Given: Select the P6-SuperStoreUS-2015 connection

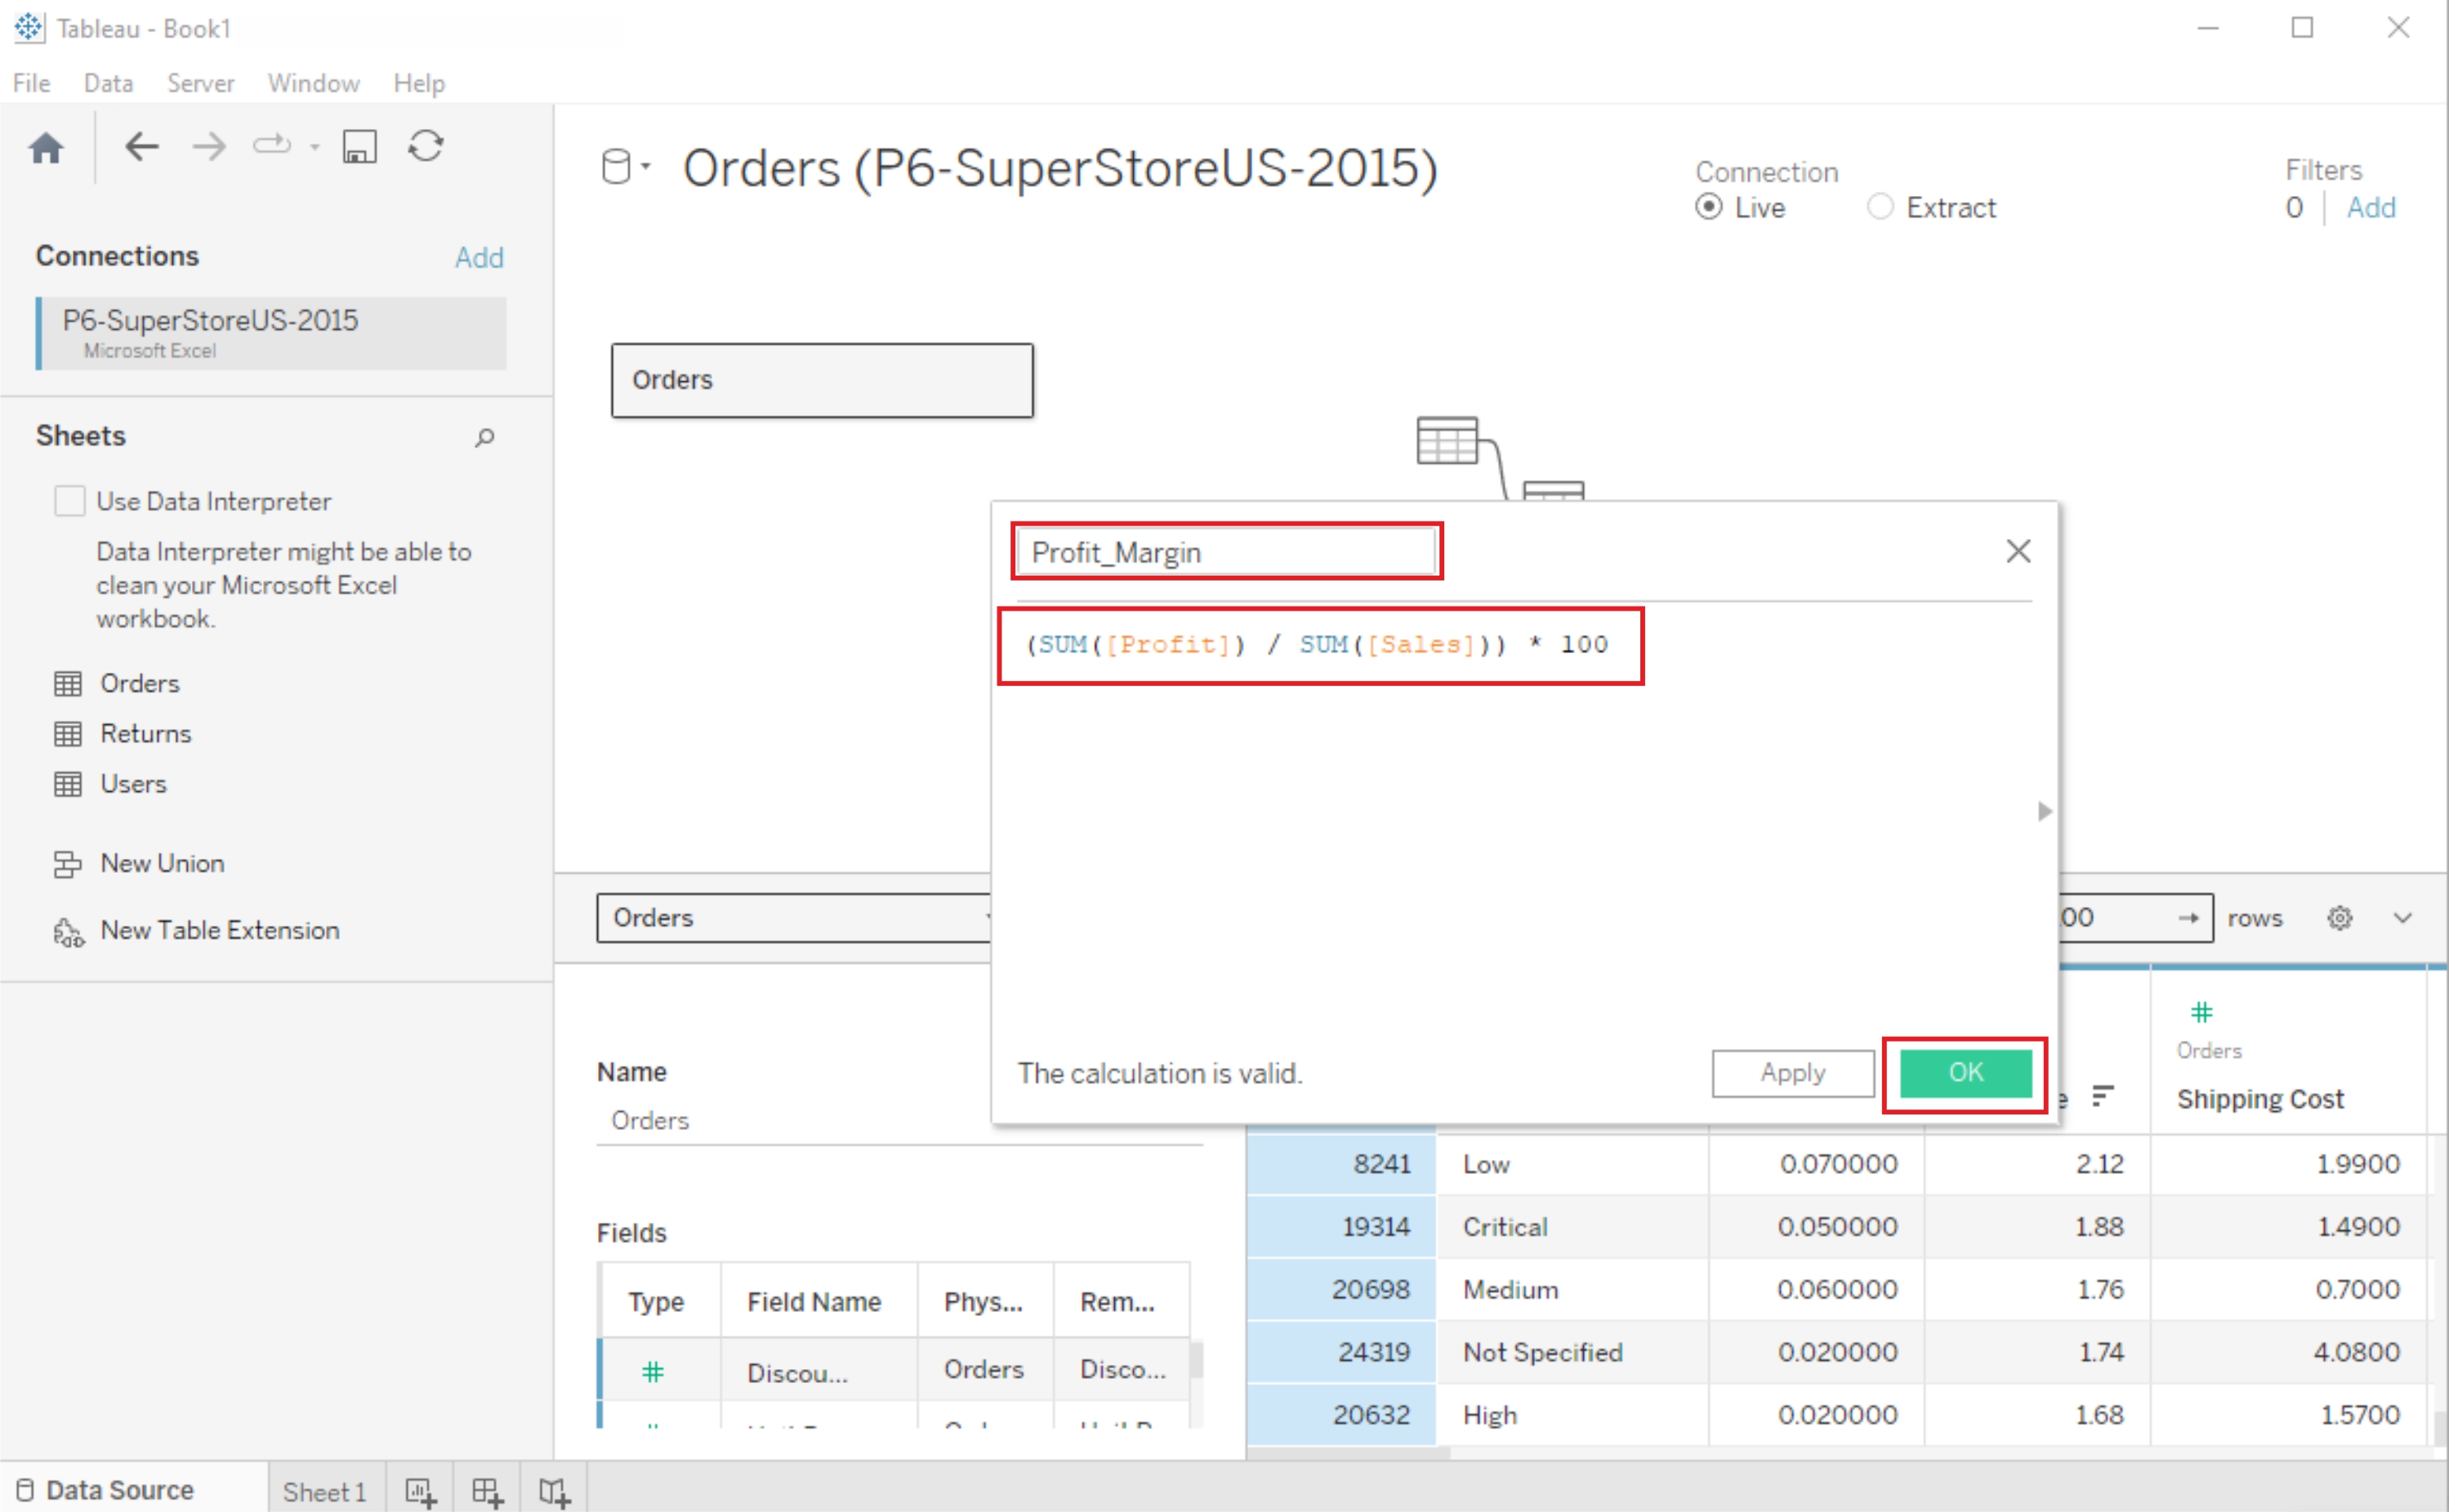Looking at the screenshot, I should coord(271,333).
